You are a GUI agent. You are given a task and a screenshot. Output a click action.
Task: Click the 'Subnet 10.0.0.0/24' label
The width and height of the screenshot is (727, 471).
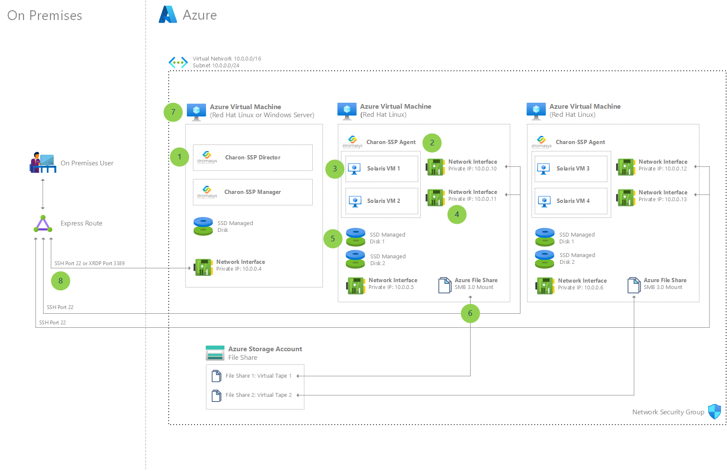(x=216, y=66)
